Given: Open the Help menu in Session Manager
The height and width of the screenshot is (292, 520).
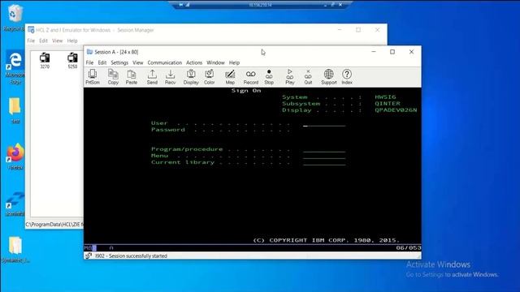Looking at the screenshot, I should [x=72, y=41].
